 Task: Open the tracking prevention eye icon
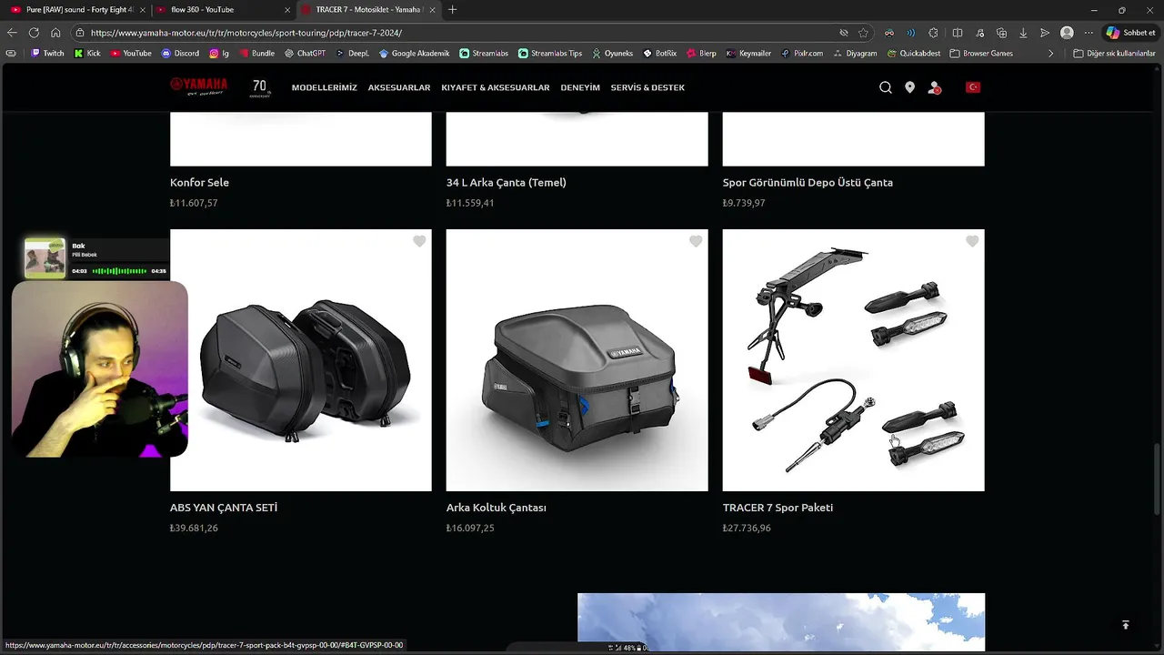point(844,33)
